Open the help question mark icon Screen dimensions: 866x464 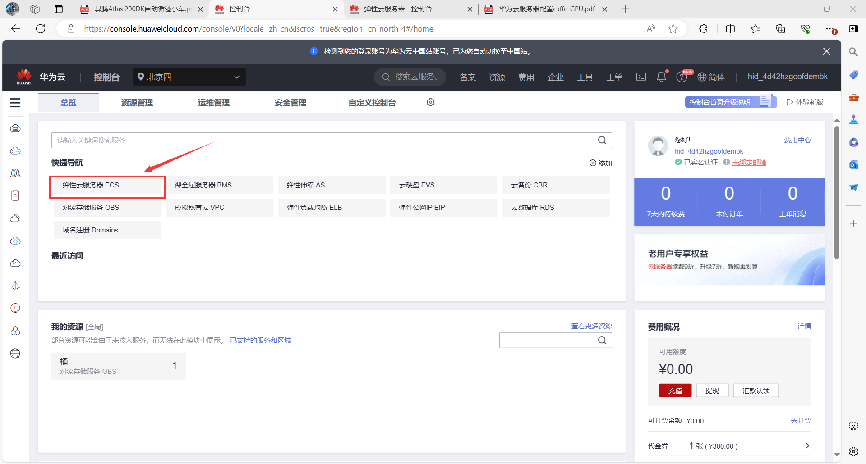682,77
